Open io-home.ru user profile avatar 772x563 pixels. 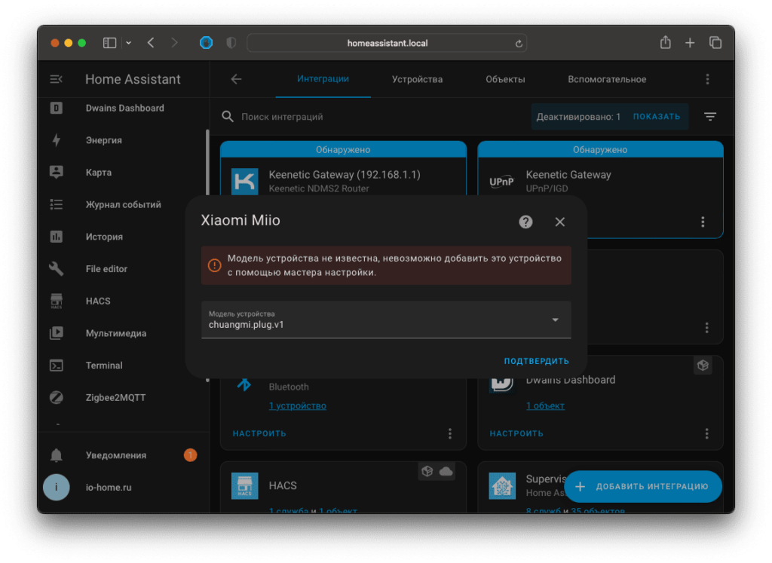pyautogui.click(x=56, y=487)
